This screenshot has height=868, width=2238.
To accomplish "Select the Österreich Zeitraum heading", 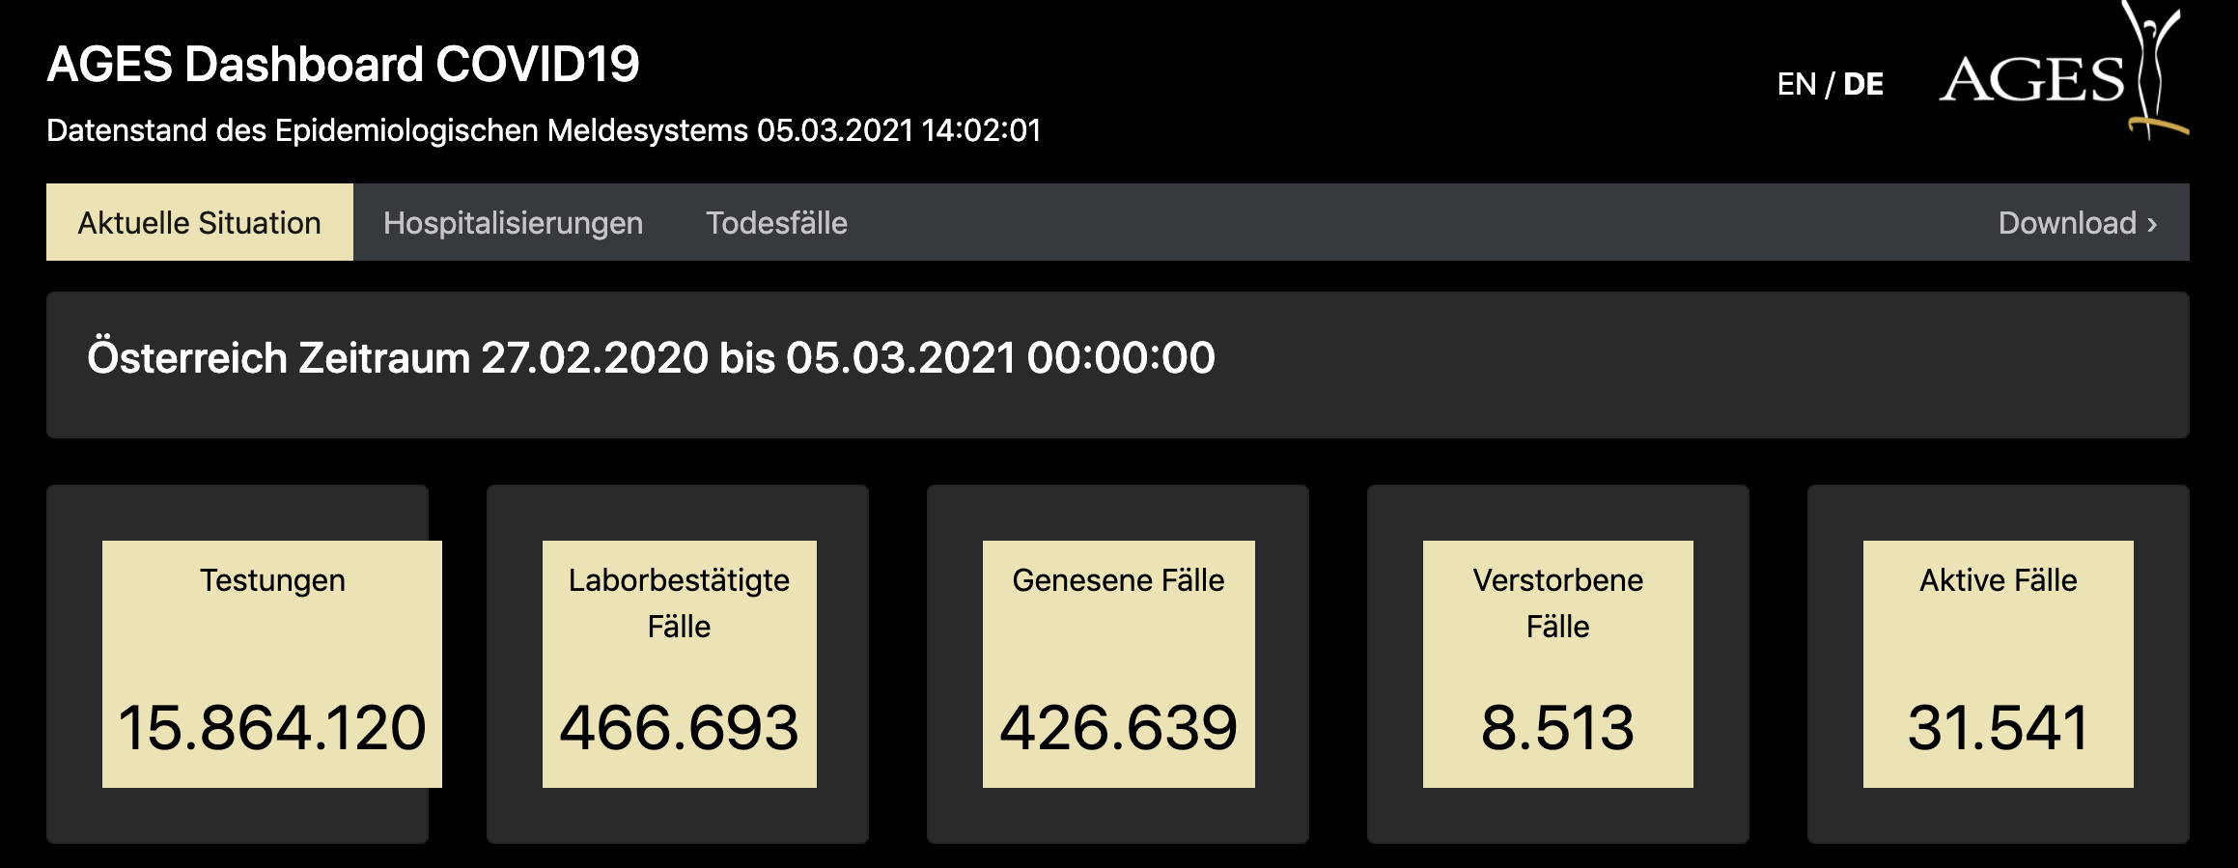I will tap(651, 358).
